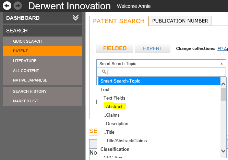Click the magnifier icon in dropdown search

104,72
